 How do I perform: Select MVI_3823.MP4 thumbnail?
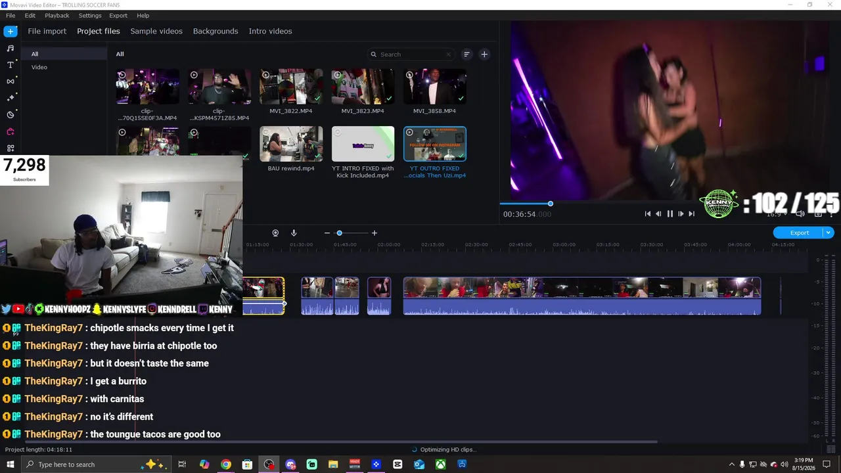click(363, 87)
